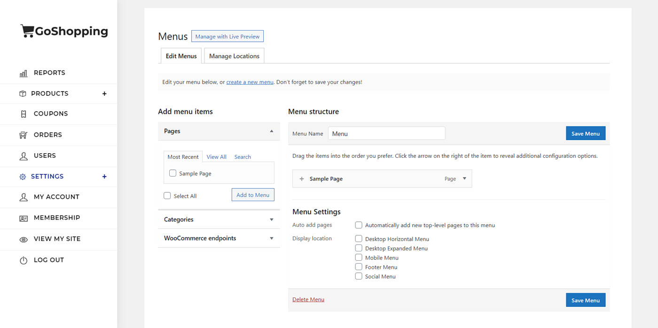This screenshot has height=328, width=658.
Task: Check Desktop Expanded Menu location
Action: pos(359,248)
